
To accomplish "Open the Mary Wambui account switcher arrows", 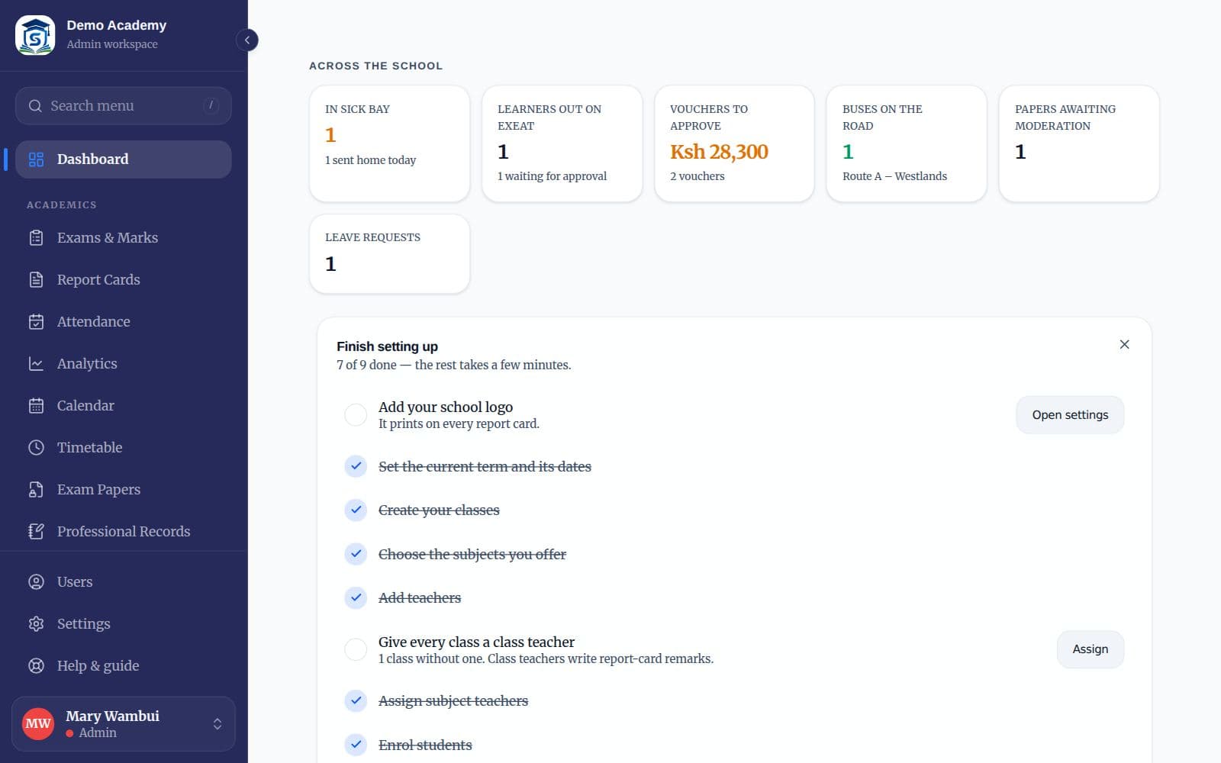I will pyautogui.click(x=217, y=724).
